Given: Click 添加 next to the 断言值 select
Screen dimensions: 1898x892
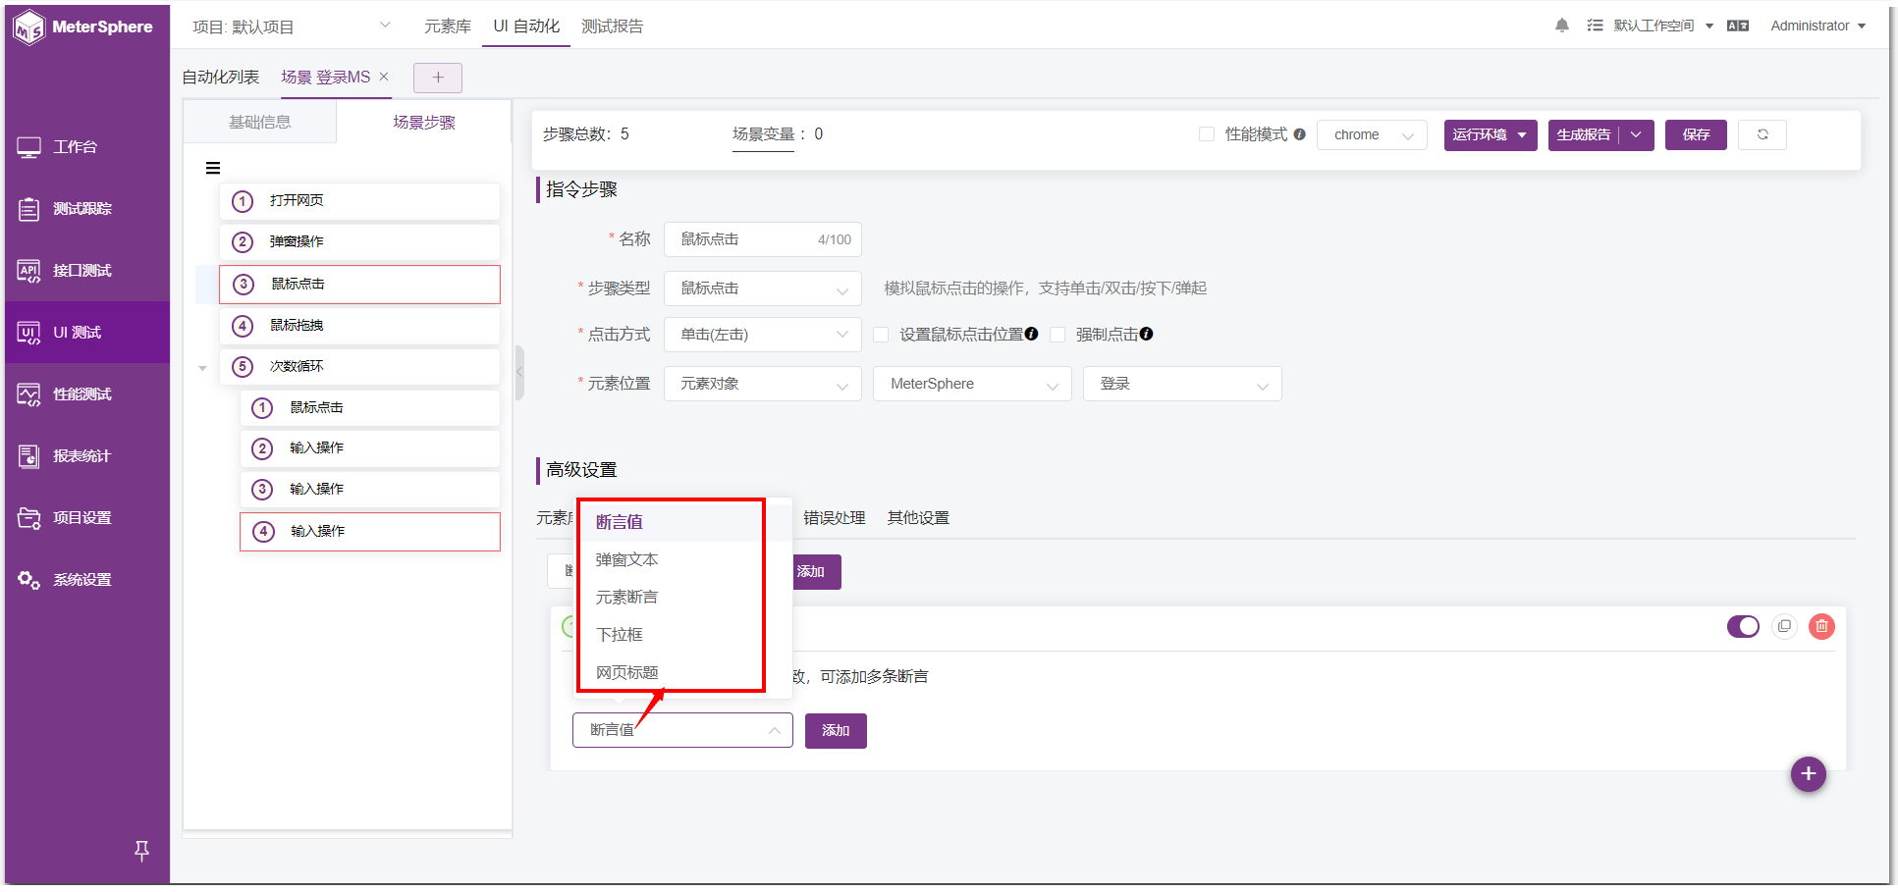Looking at the screenshot, I should [836, 730].
